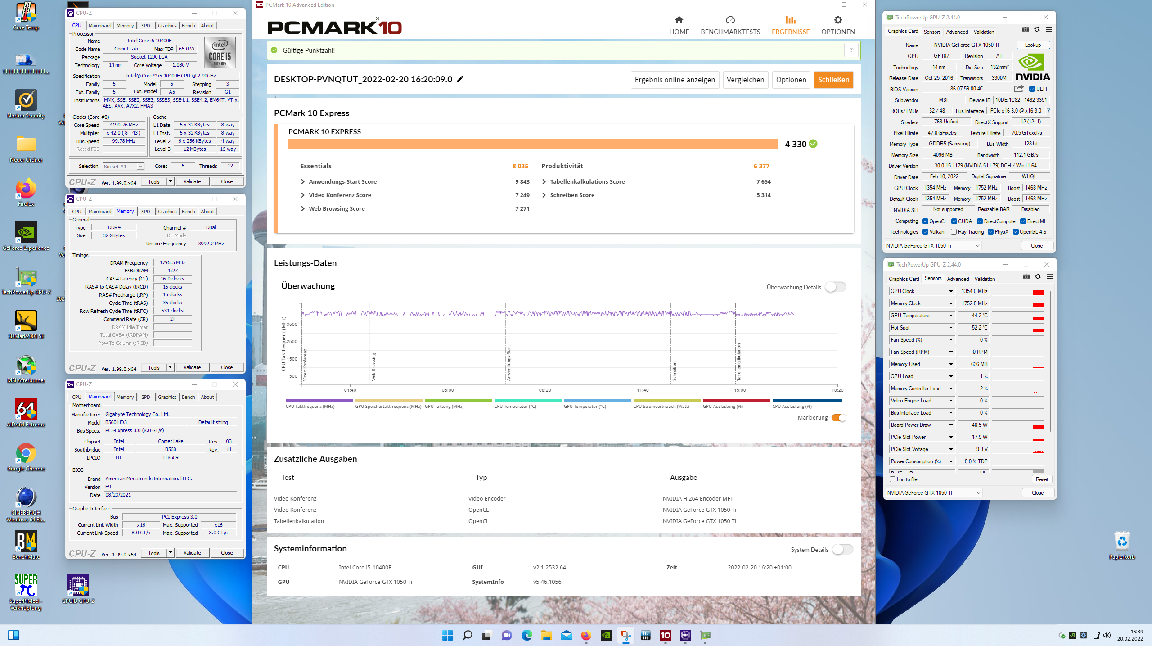
Task: Open File Explorer from taskbar
Action: click(546, 635)
